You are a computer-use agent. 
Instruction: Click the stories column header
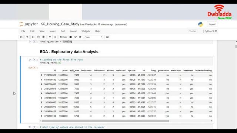[110, 71]
